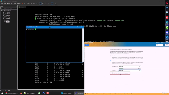Take a snapshot using clock icon
Image resolution: width=169 pixels, height=95 pixels.
(x=31, y=3)
